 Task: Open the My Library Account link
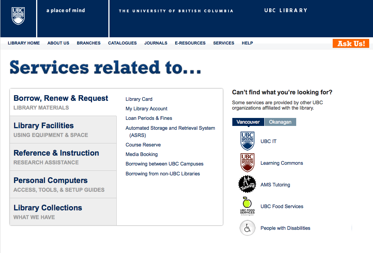coord(146,108)
